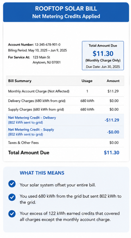This screenshot has width=131, height=238.
Task: Click the Amount column header
Action: point(113,81)
